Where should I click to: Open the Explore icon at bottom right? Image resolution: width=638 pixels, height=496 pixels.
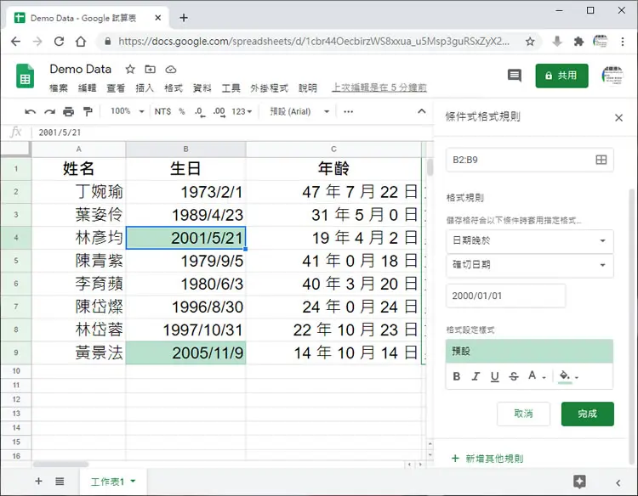pyautogui.click(x=579, y=482)
